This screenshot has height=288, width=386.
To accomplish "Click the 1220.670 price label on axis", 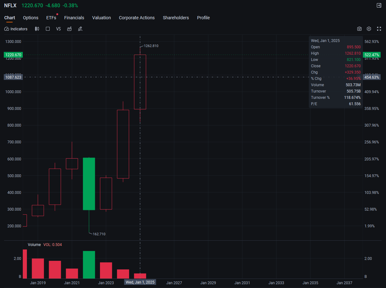I will click(x=13, y=55).
